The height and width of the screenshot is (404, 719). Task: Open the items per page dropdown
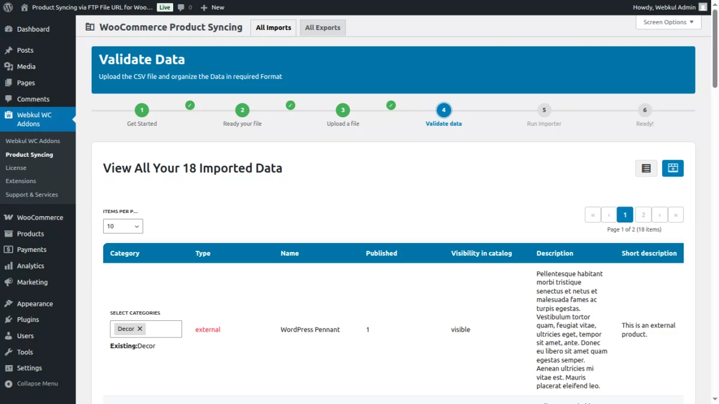coord(123,226)
